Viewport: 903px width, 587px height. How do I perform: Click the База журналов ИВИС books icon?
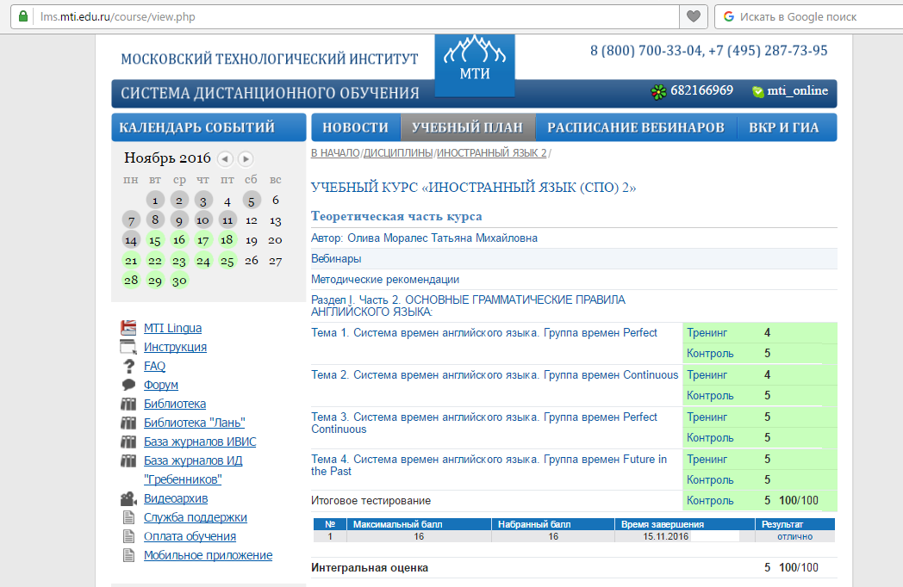[x=128, y=442]
